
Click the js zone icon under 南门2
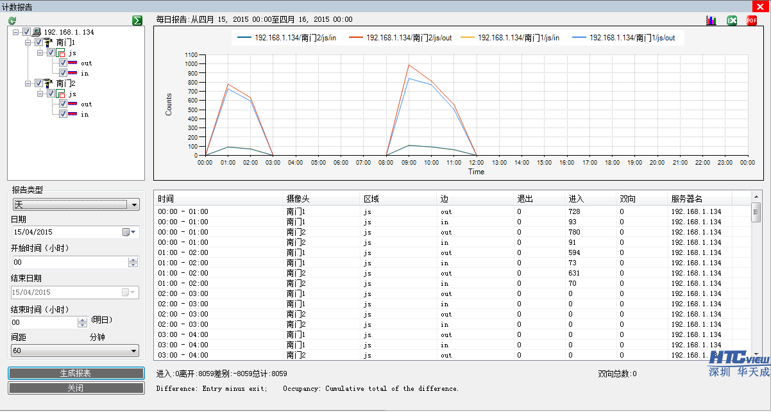tap(62, 94)
